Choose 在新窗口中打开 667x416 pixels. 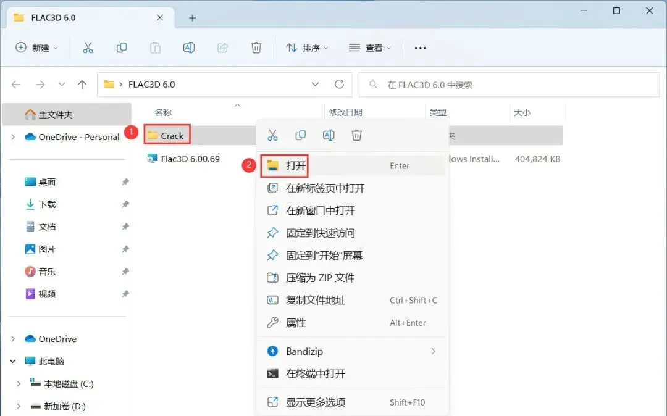353,210
